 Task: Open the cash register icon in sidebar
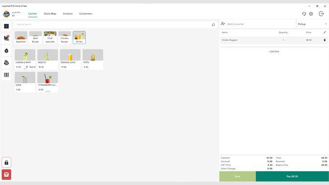(x=6, y=63)
